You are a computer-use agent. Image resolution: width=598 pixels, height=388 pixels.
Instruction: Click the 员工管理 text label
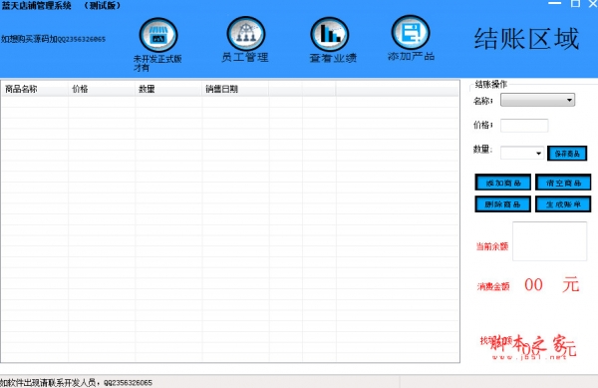pyautogui.click(x=245, y=58)
